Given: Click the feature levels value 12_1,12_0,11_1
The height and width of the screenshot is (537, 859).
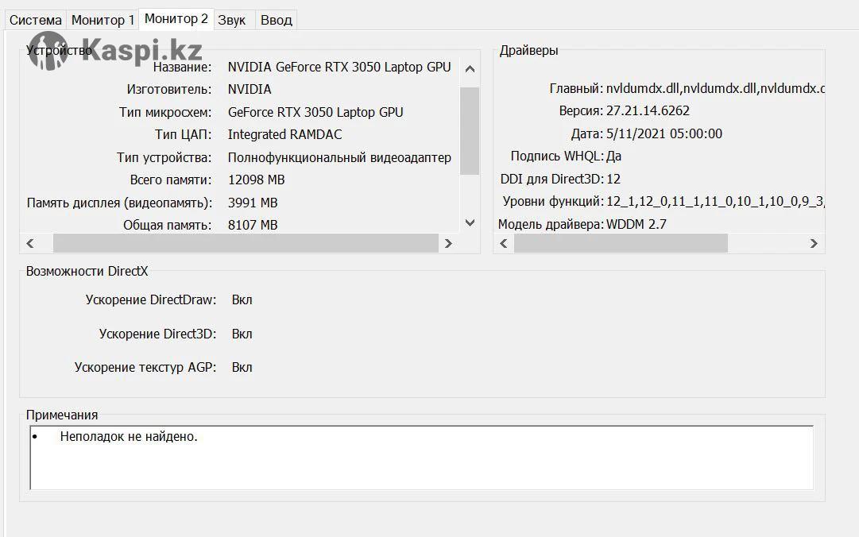Looking at the screenshot, I should click(x=715, y=202).
